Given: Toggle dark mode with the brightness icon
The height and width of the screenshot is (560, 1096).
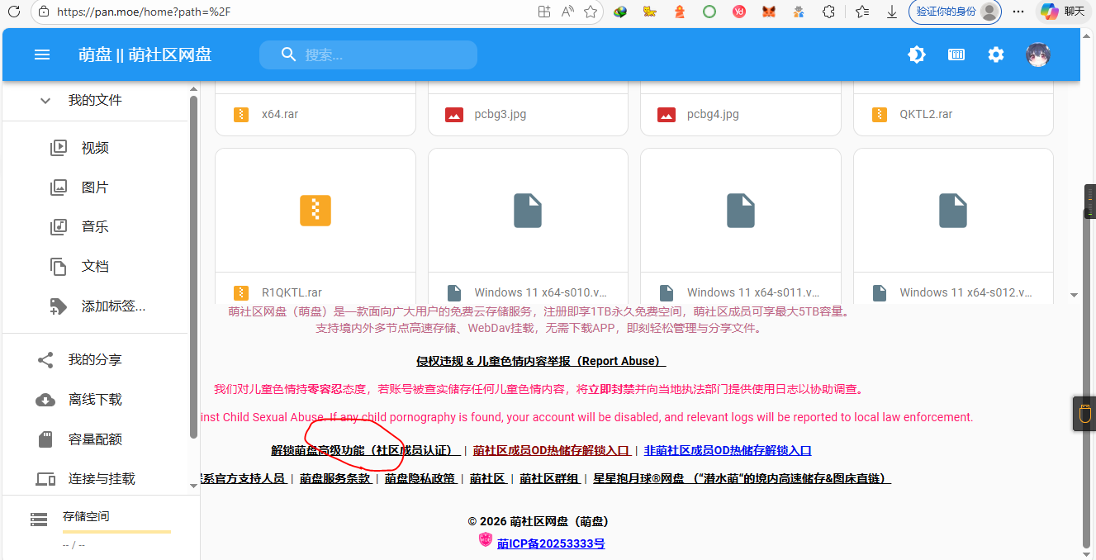Looking at the screenshot, I should tap(917, 55).
